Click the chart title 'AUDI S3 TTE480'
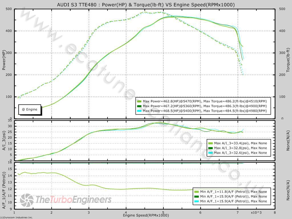 (77, 5)
